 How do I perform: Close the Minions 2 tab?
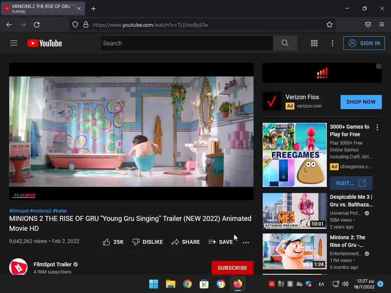(79, 8)
